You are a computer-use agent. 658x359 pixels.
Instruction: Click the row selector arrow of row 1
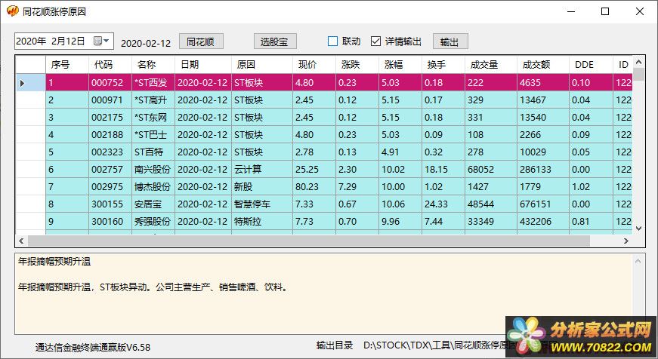(31, 82)
